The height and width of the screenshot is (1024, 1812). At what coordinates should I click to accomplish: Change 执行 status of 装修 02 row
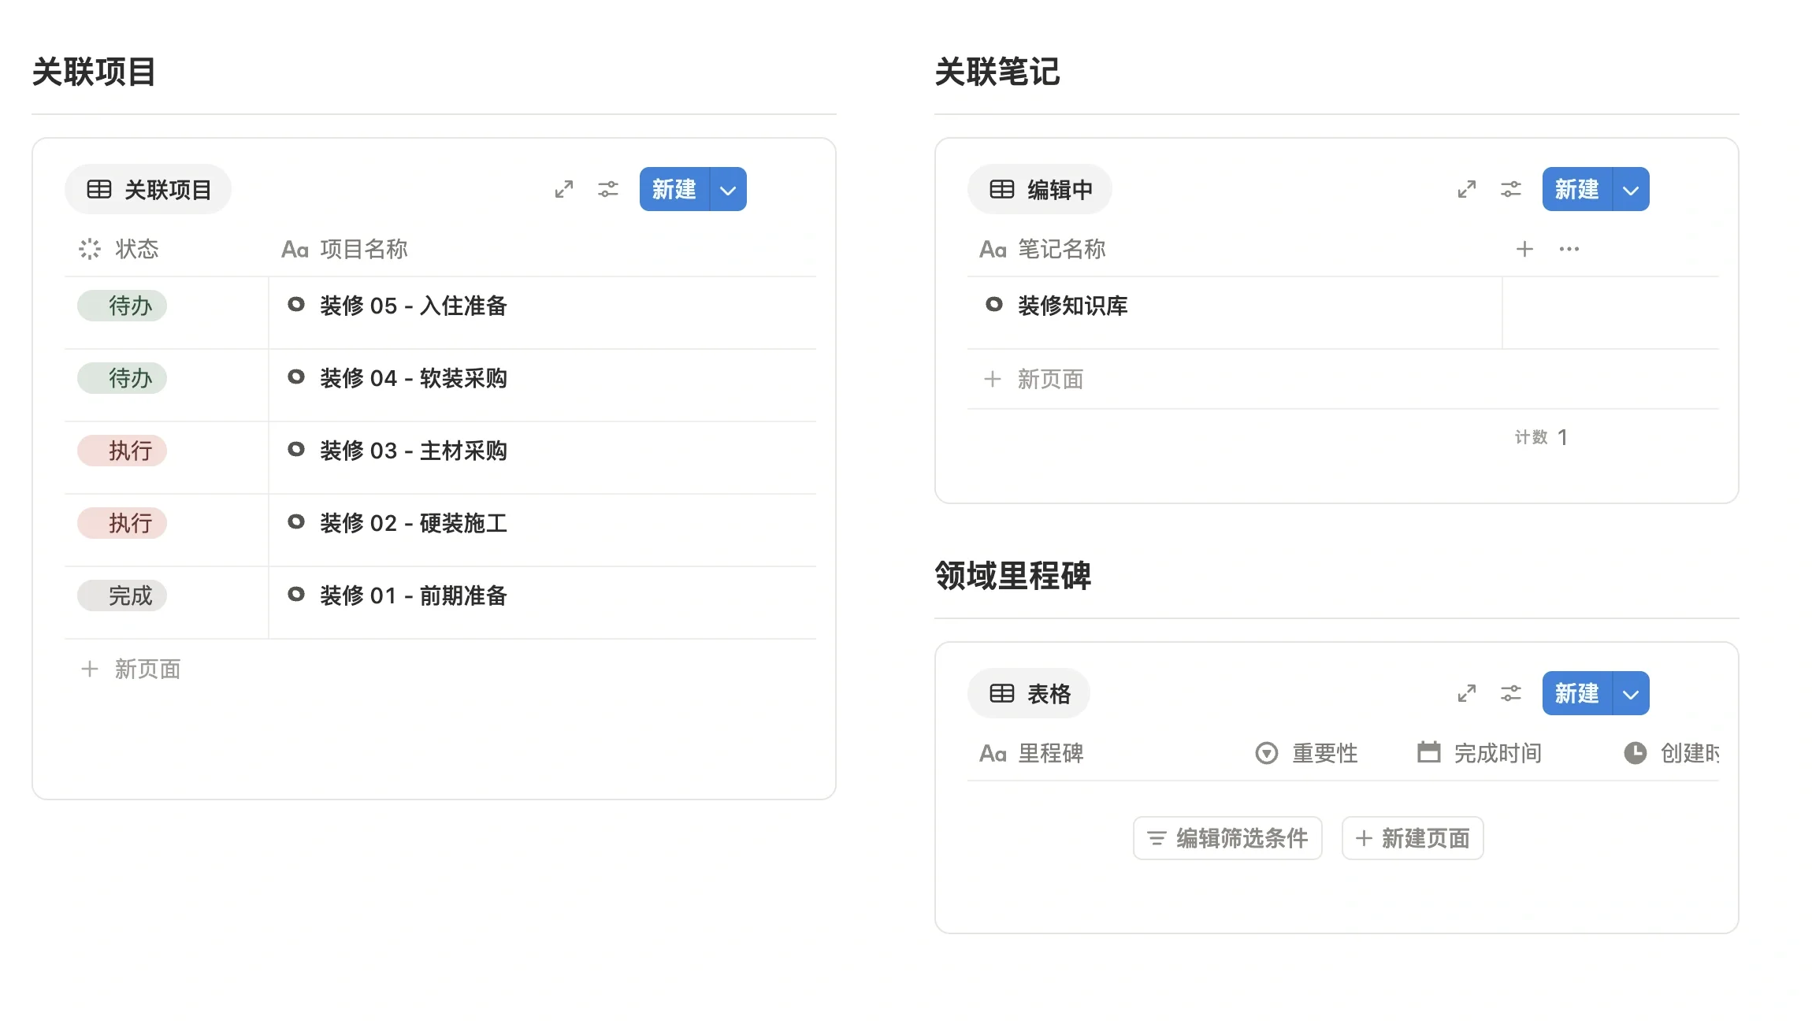tap(122, 523)
